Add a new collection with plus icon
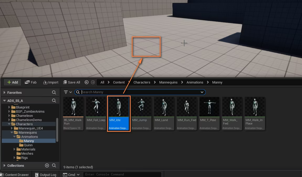The width and height of the screenshot is (302, 177). 47,165
